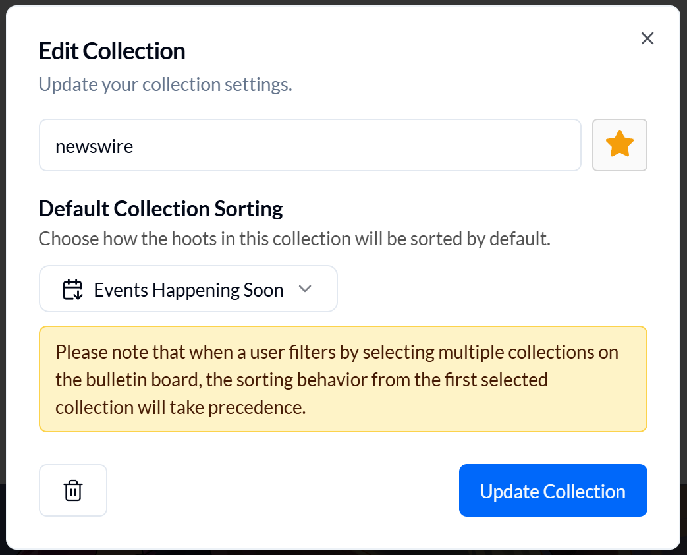Click the "Update your collection settings." subtitle
This screenshot has height=555, width=687.
coord(165,84)
